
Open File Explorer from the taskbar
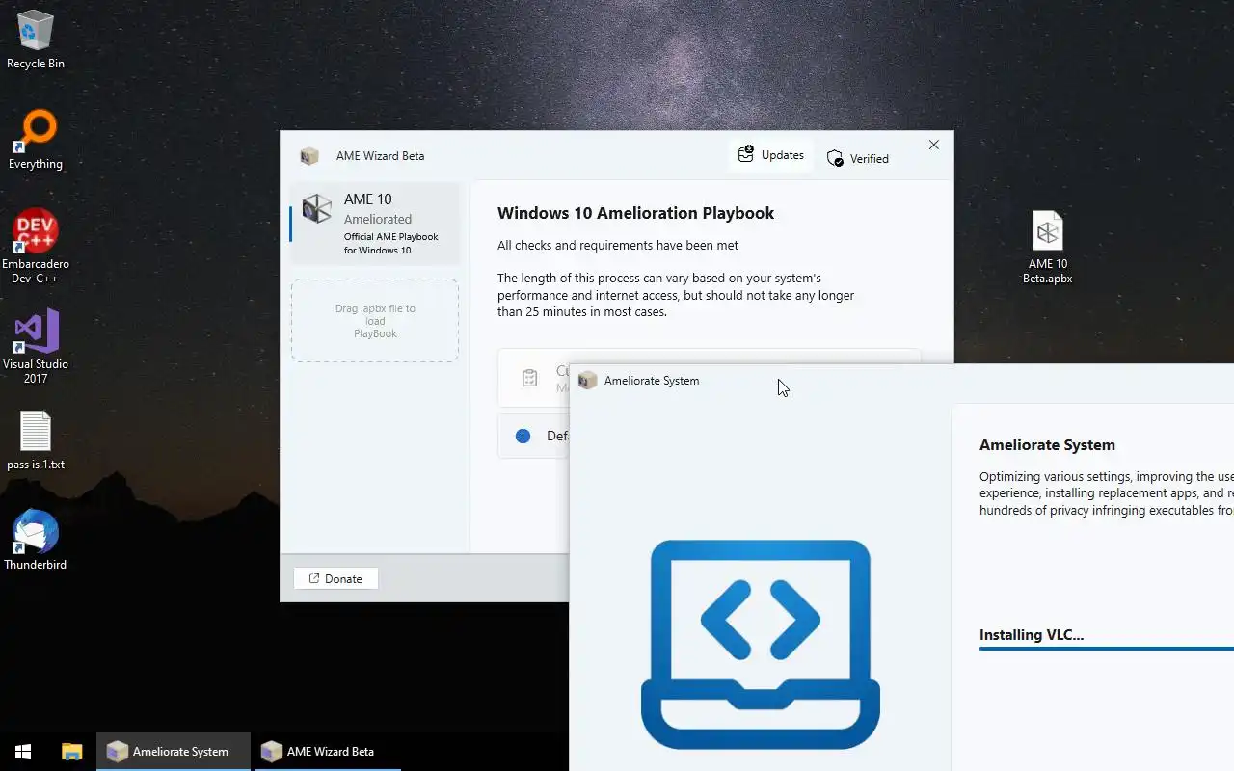[71, 752]
